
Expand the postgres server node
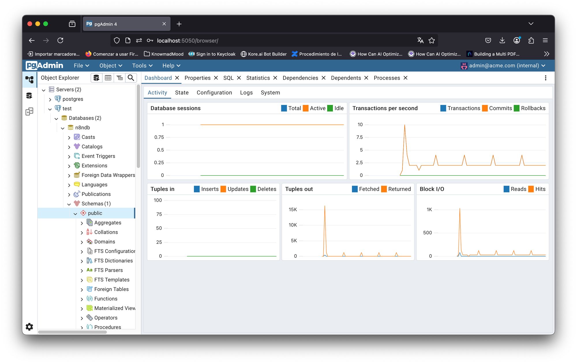point(50,99)
